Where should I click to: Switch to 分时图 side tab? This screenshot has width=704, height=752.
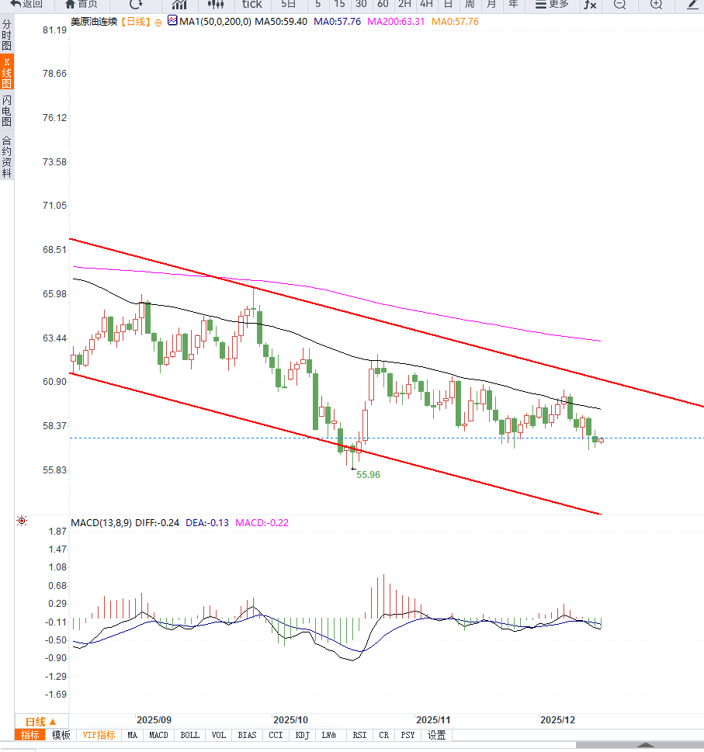7,35
